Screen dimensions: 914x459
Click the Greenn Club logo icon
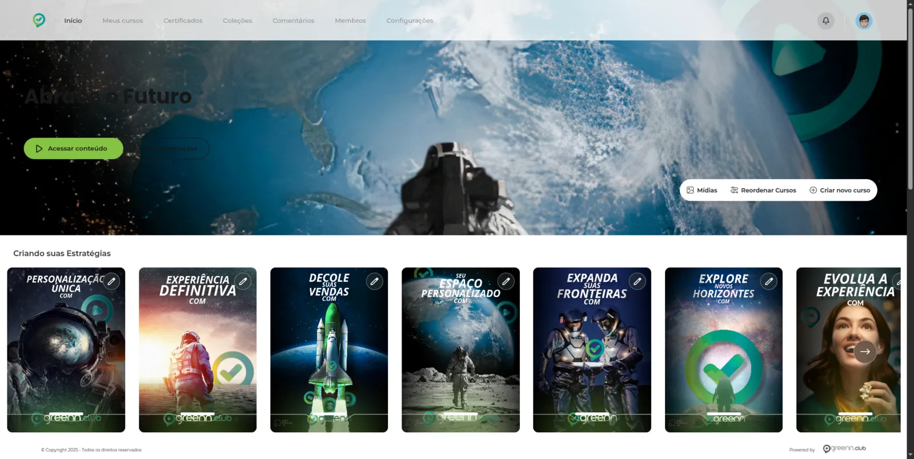[39, 21]
